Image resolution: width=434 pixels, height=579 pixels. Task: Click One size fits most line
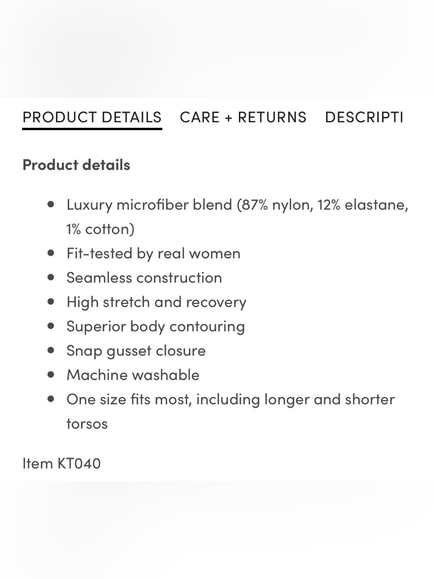[x=230, y=399]
